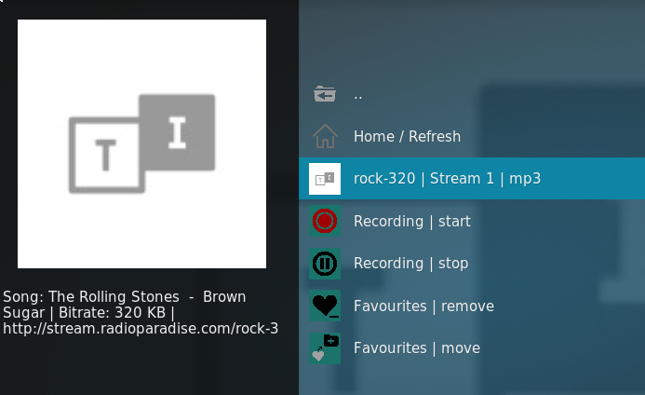Image resolution: width=645 pixels, height=395 pixels.
Task: Click the black heart remove-favourite icon
Action: coord(325,306)
